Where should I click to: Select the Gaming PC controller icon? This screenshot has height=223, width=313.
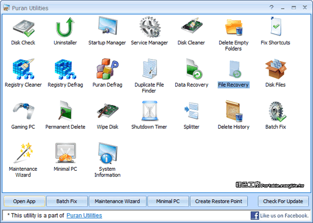pos(23,111)
